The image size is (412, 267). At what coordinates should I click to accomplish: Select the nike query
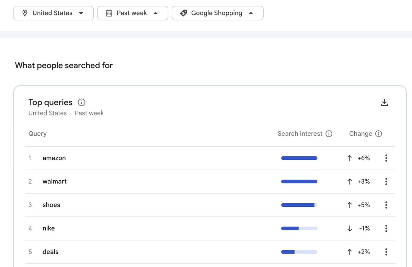49,228
